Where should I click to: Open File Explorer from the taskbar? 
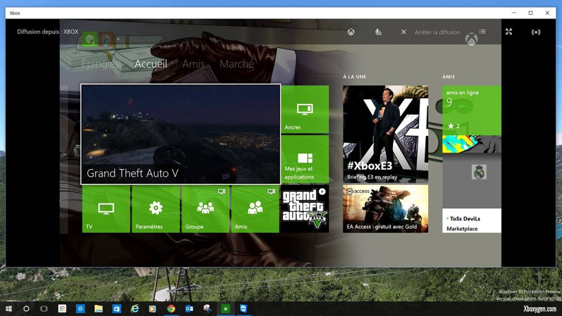click(x=98, y=308)
